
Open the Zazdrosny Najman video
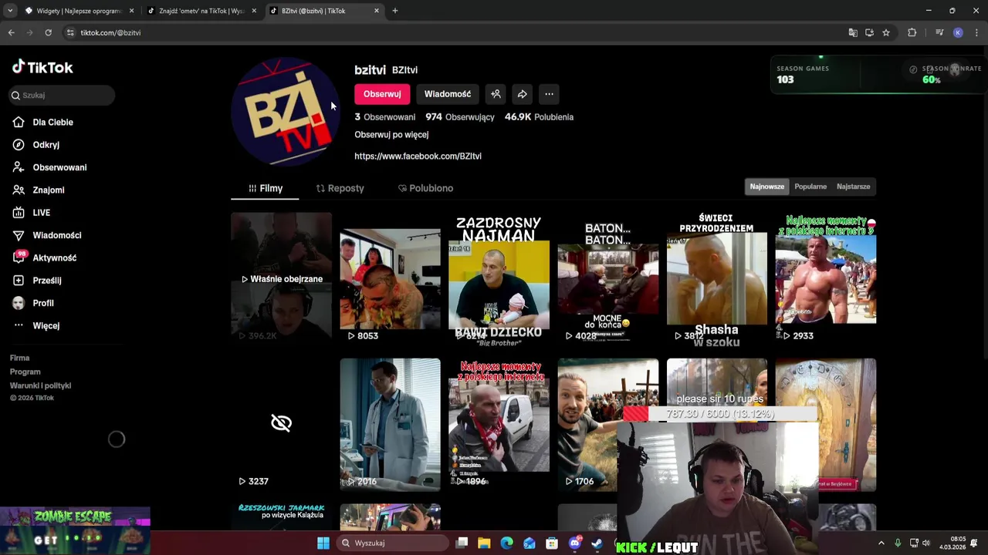[x=499, y=278]
